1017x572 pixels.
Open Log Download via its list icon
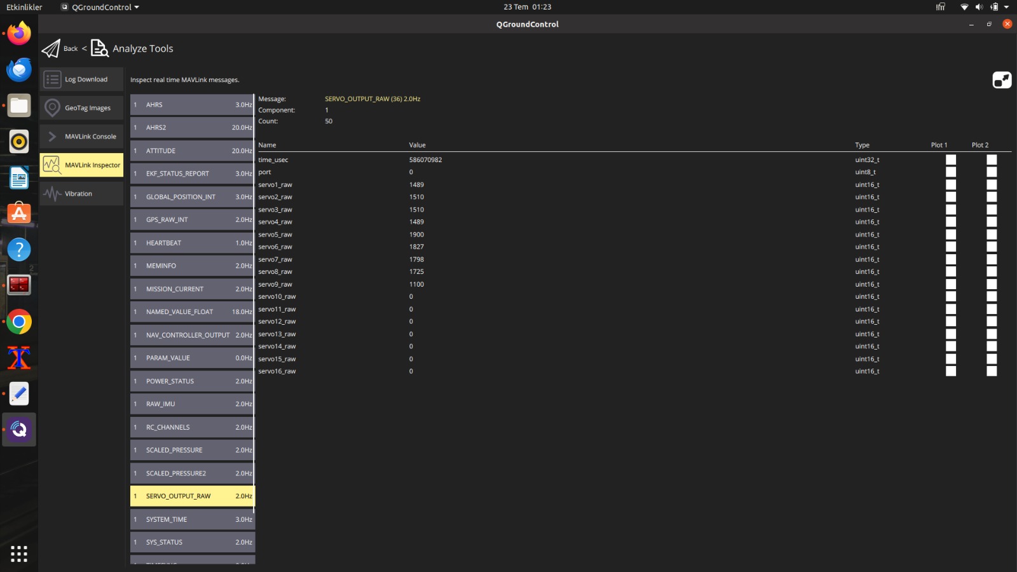point(53,79)
